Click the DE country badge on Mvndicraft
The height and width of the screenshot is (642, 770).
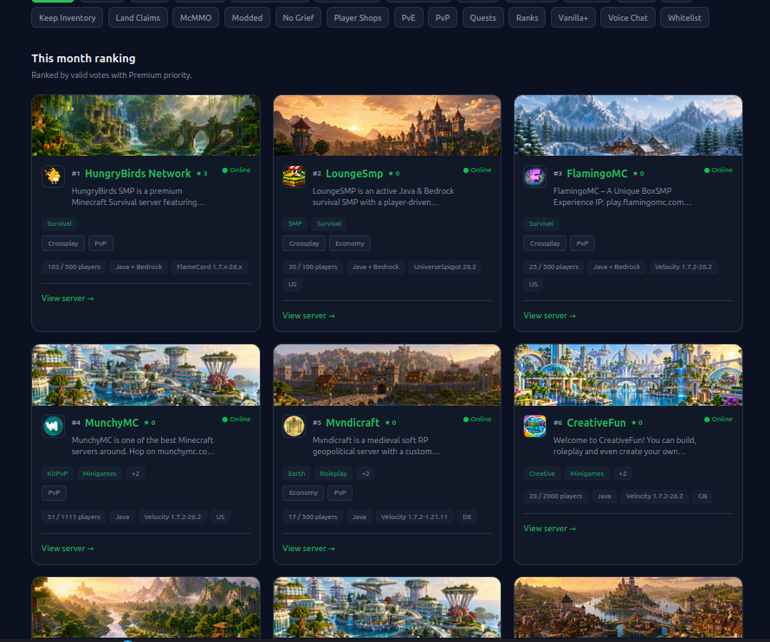point(467,517)
